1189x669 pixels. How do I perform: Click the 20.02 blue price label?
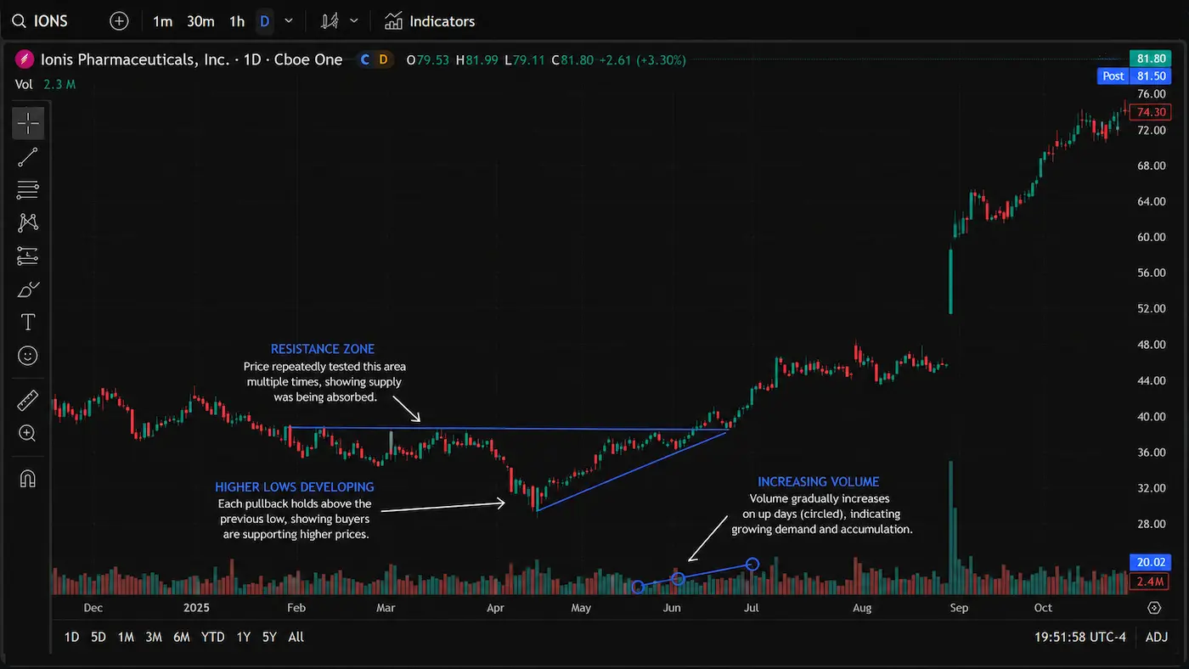[1151, 562]
